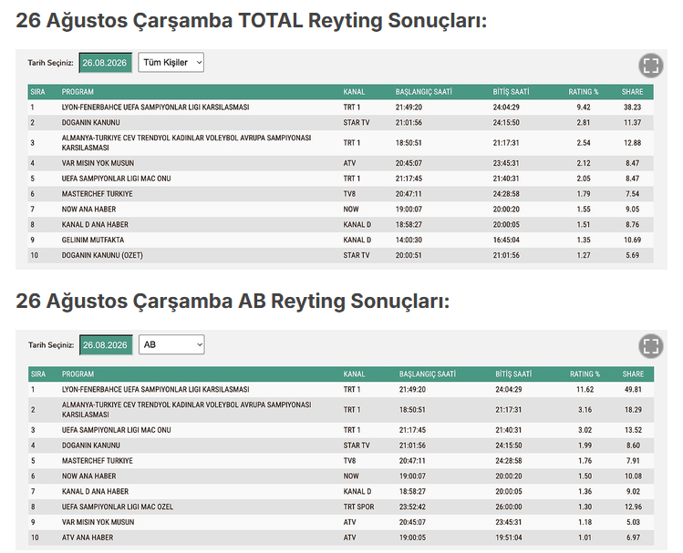This screenshot has width=683, height=553.
Task: Click DOGANIN KANUNU in AB table
Action: pos(90,445)
